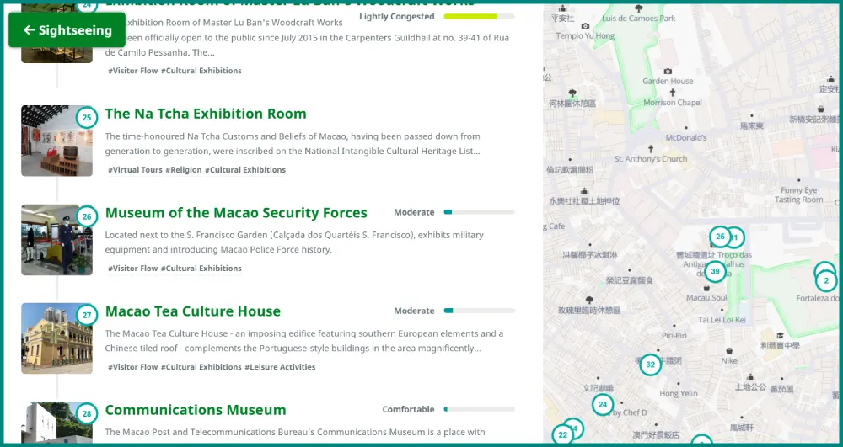Go back using the Sightseeing button
The image size is (843, 447).
67,30
